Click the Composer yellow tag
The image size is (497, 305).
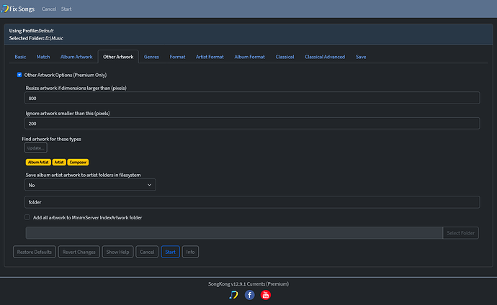coord(78,162)
